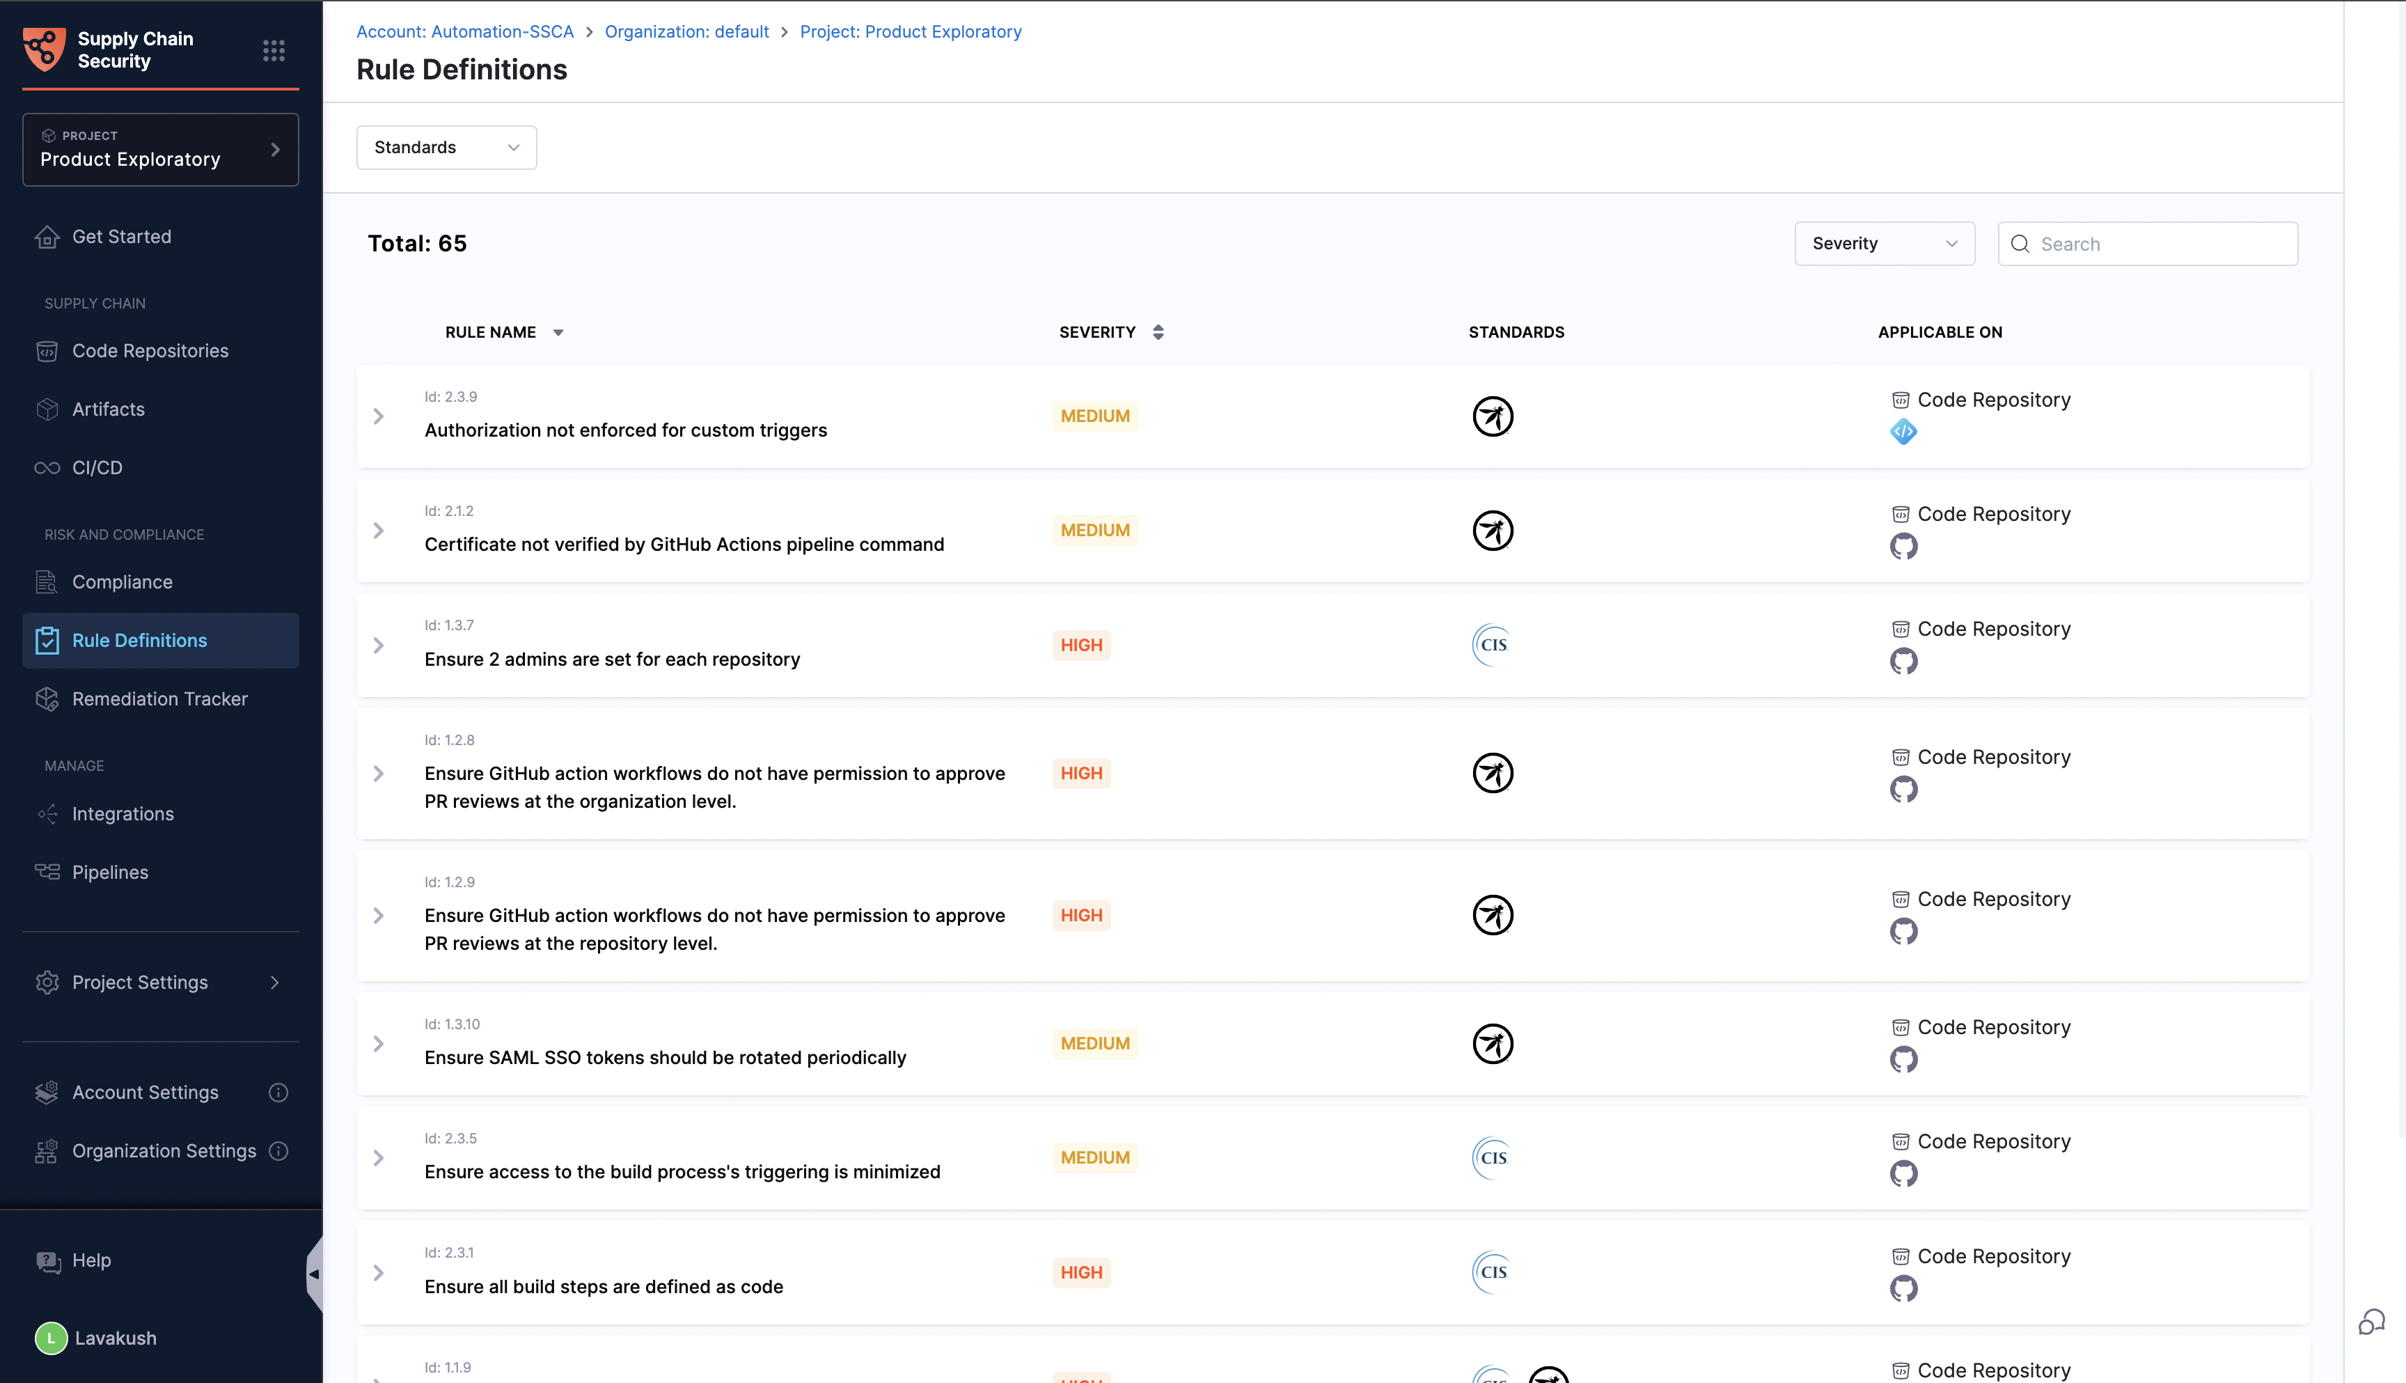Click Harness Code icon for rule 2.3.9
Image resolution: width=2406 pixels, height=1383 pixels.
click(x=1903, y=432)
